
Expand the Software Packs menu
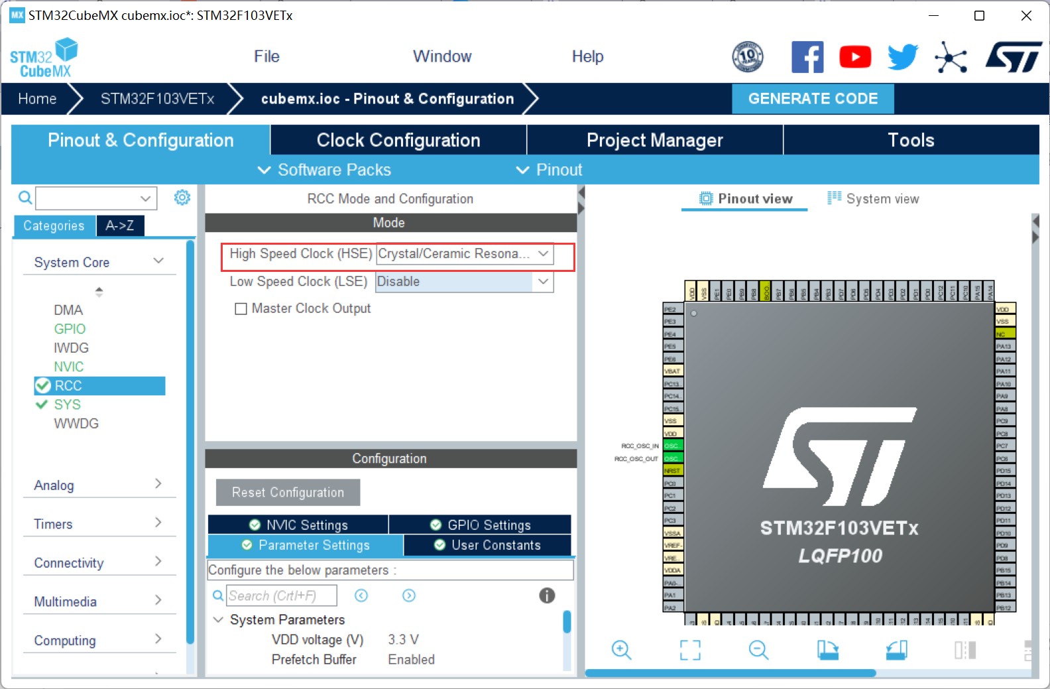point(324,170)
